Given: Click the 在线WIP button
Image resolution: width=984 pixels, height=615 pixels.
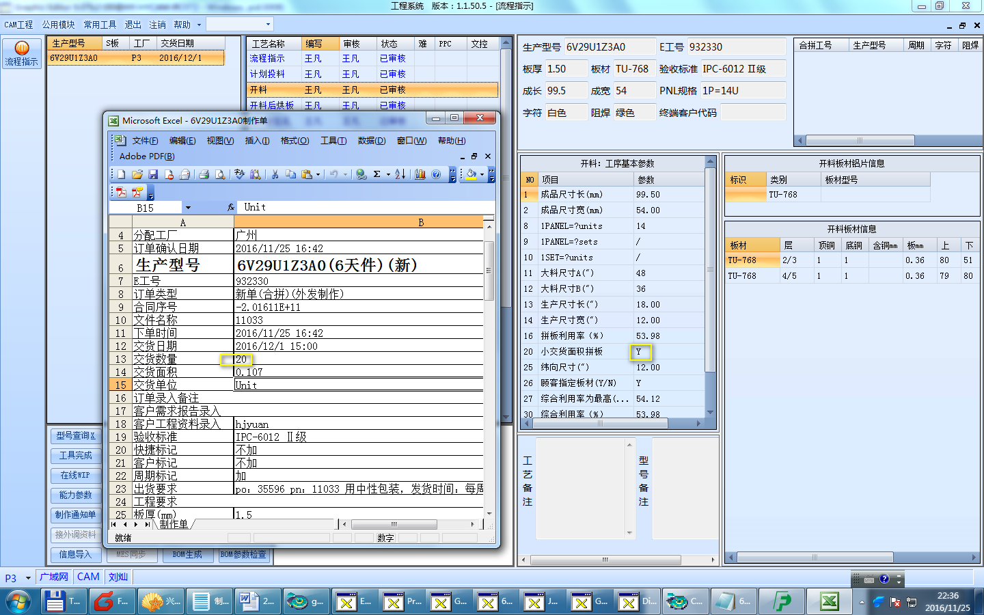Looking at the screenshot, I should coord(76,476).
